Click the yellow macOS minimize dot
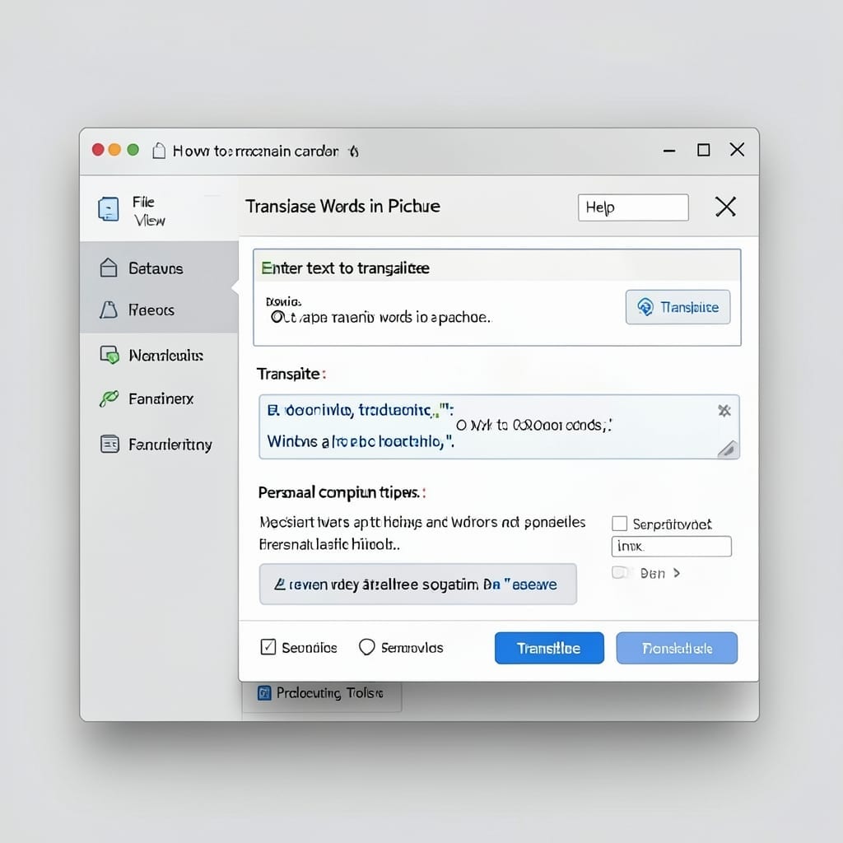The height and width of the screenshot is (843, 843). pos(114,150)
